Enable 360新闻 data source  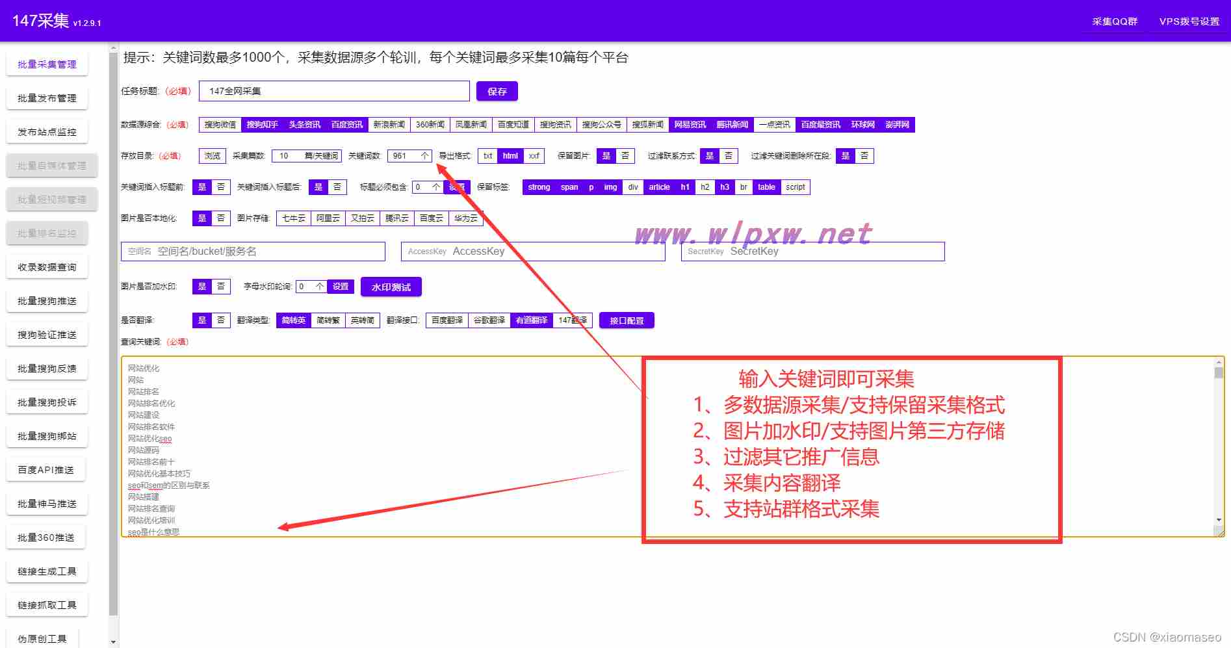pyautogui.click(x=430, y=125)
